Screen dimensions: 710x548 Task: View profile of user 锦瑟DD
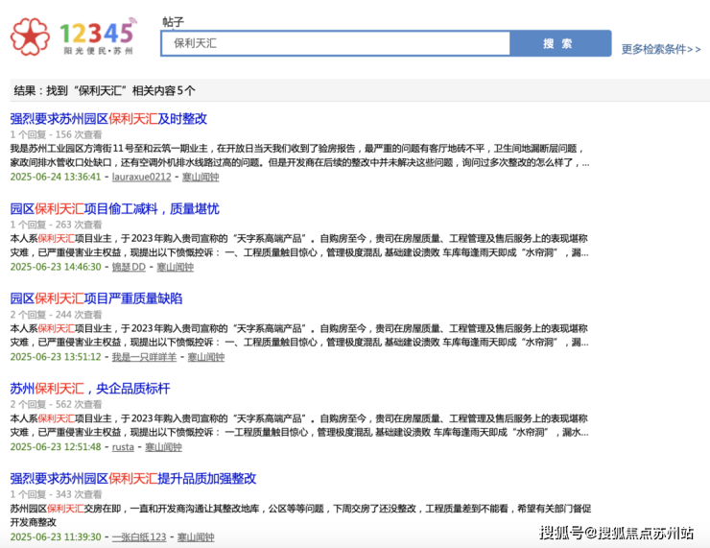click(129, 267)
